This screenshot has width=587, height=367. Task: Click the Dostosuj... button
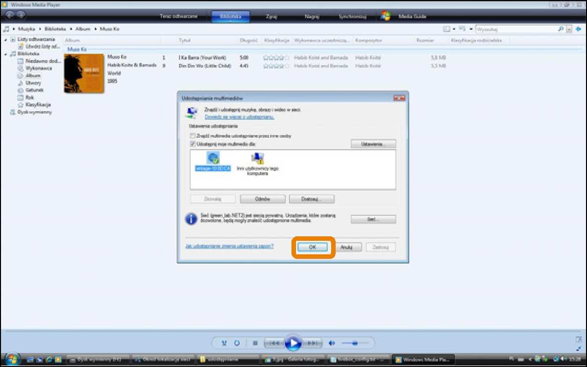(x=312, y=199)
